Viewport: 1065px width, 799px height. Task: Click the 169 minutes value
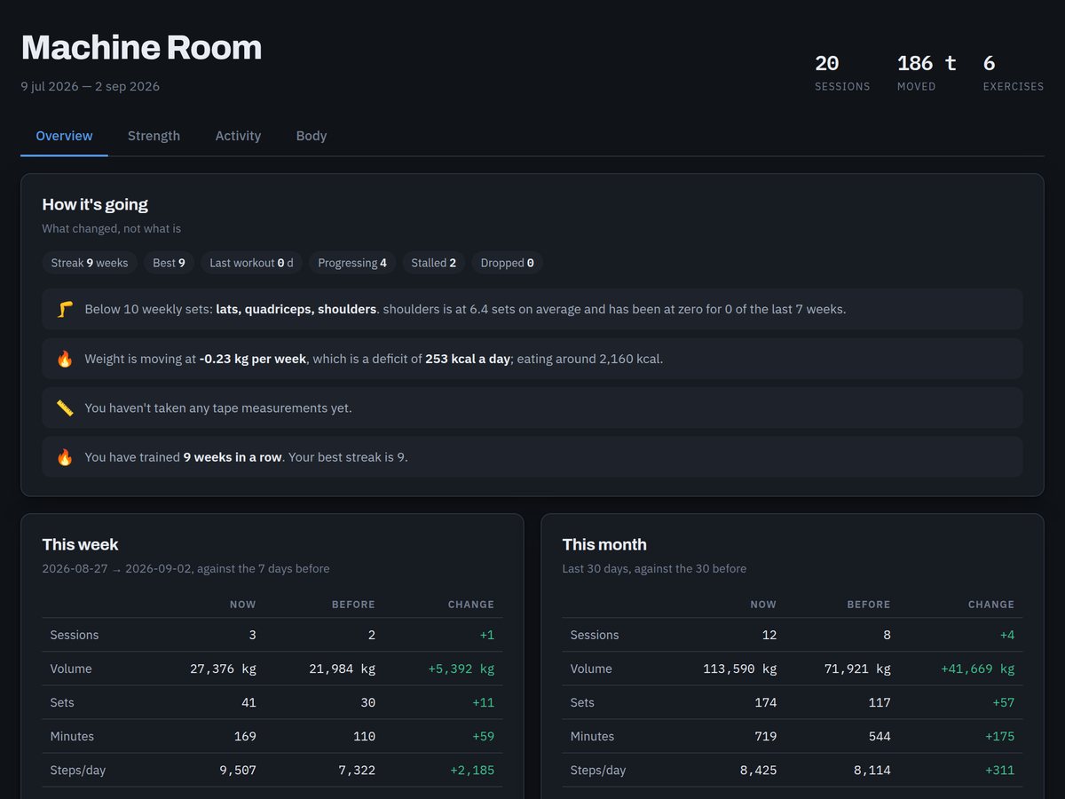coord(245,736)
